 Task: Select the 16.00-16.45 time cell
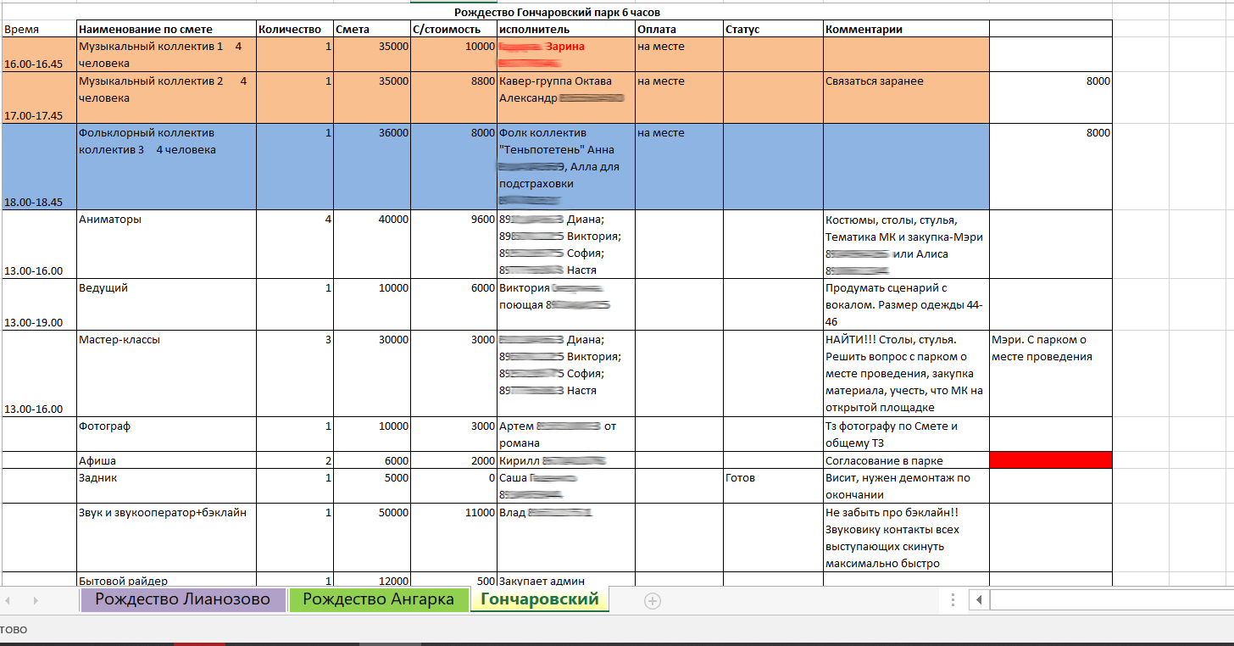39,54
